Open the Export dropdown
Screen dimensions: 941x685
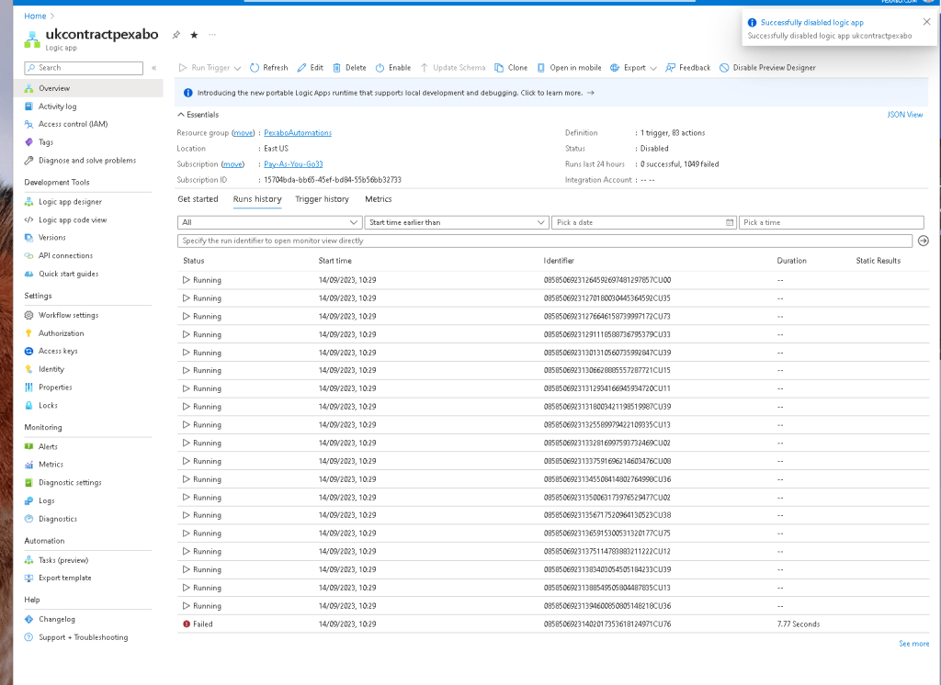tap(633, 68)
